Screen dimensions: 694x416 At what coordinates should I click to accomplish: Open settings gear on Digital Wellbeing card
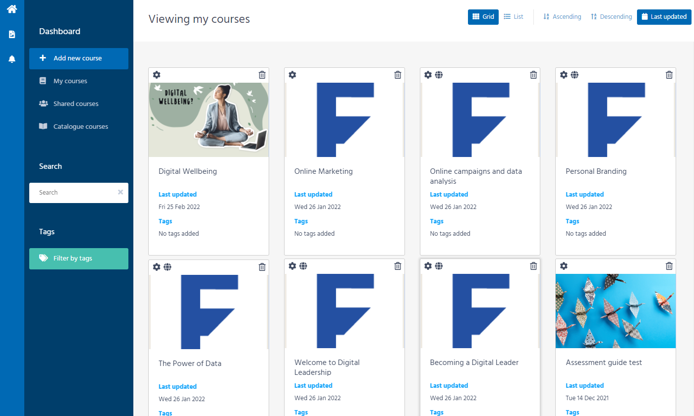click(157, 75)
